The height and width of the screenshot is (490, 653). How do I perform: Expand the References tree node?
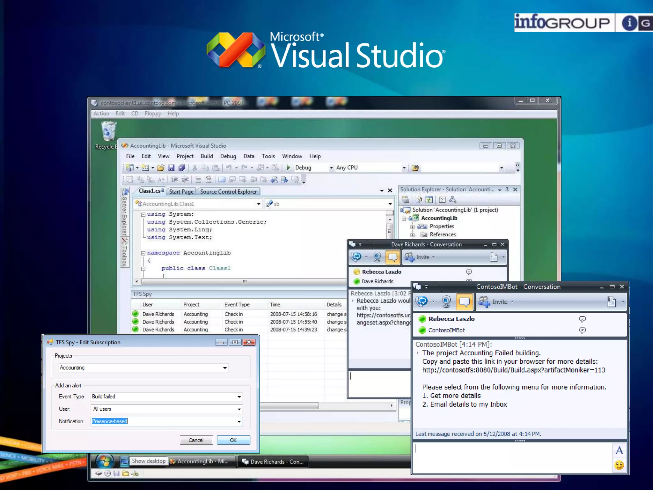(x=412, y=235)
